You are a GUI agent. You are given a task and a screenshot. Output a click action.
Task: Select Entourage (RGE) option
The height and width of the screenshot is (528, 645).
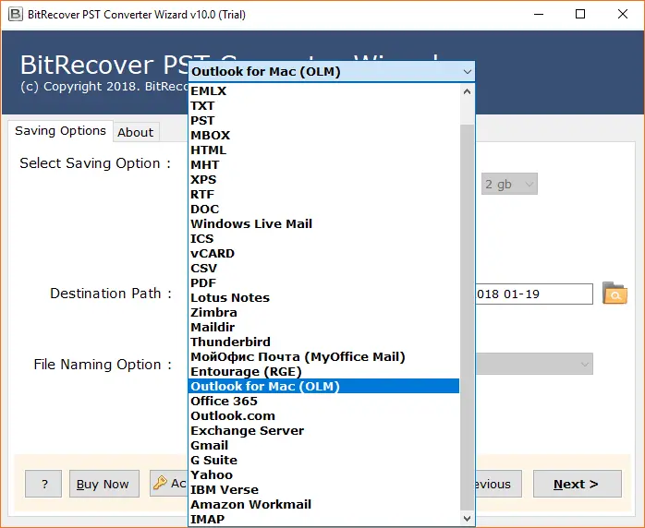click(x=323, y=372)
